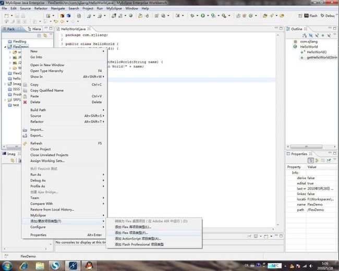The image size is (339, 271).
Task: Expand the New submenu in context menu
Action: click(x=65, y=51)
